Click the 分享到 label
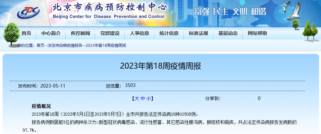The width and height of the screenshot is (321, 134). pyautogui.click(x=213, y=99)
